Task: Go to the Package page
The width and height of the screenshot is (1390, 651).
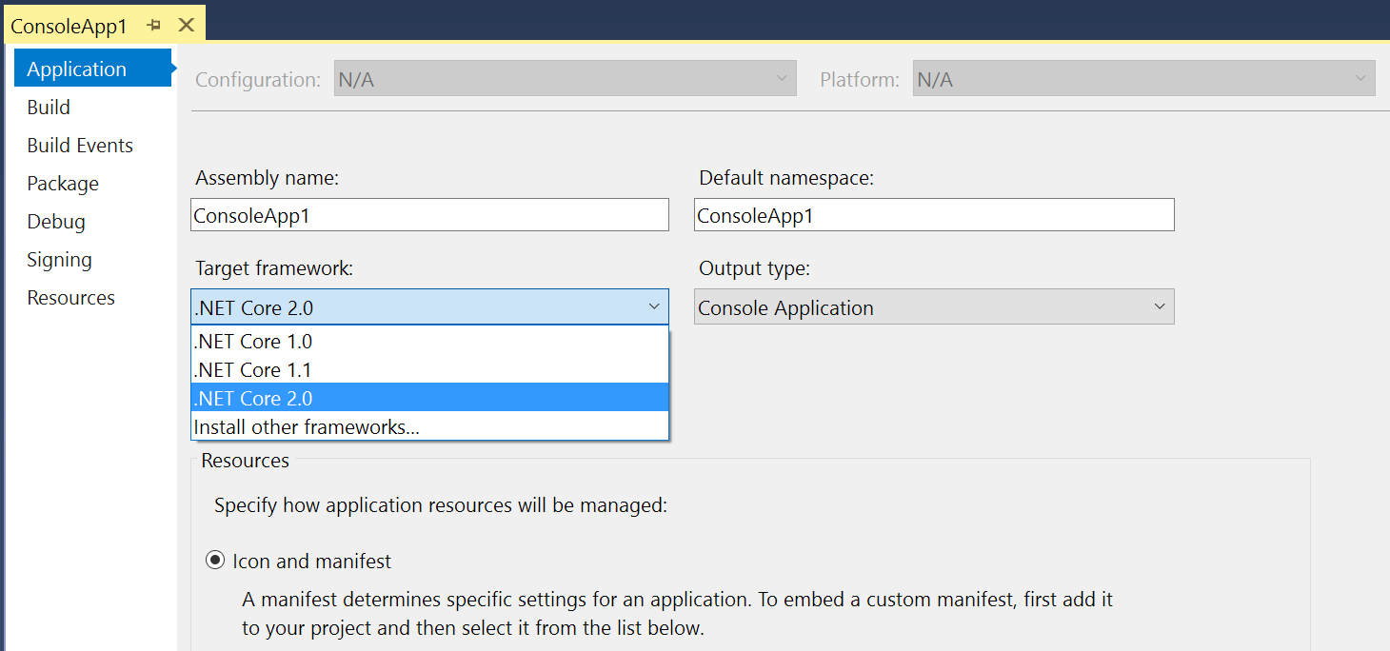Action: point(63,184)
